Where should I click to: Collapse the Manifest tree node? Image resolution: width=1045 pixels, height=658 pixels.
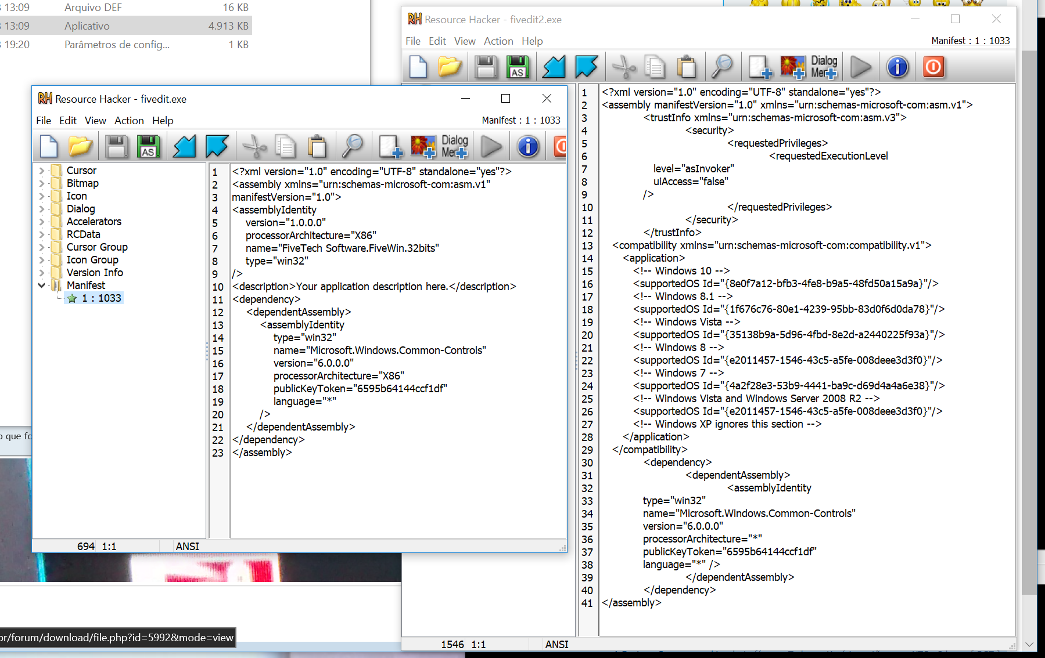point(41,285)
